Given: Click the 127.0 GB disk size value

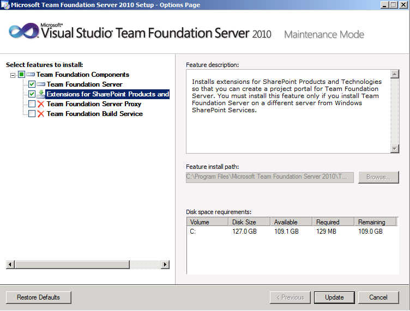Looking at the screenshot, I should (x=244, y=231).
